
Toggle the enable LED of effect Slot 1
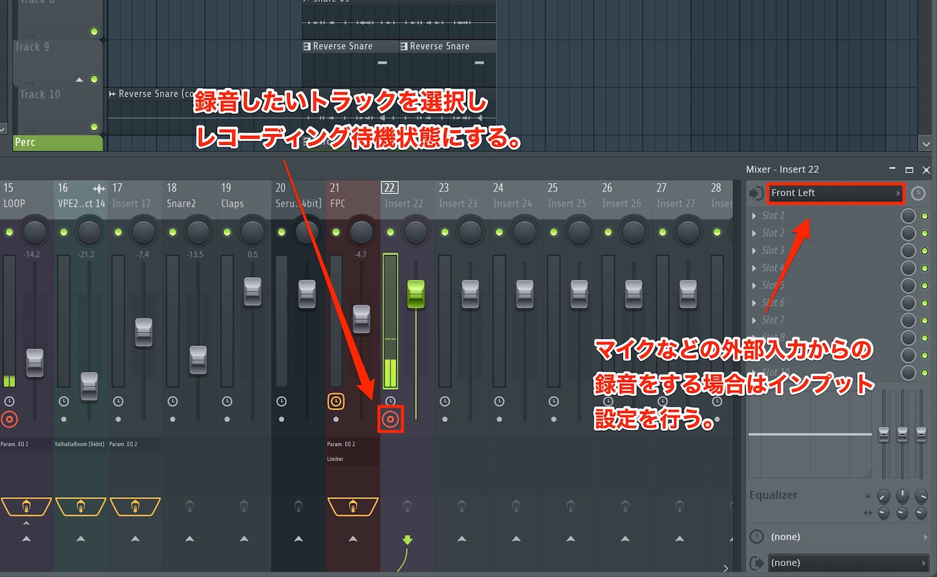point(924,216)
